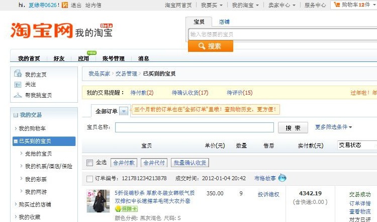Open the 我的首页 navigation tab
Image resolution: width=377 pixels, height=222 pixels.
[x=29, y=58]
